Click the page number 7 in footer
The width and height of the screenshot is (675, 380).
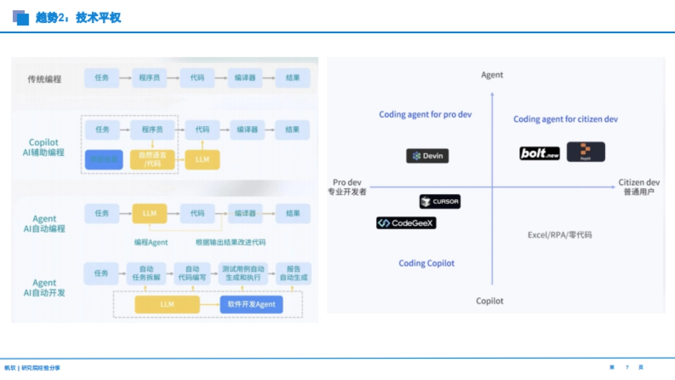click(627, 368)
